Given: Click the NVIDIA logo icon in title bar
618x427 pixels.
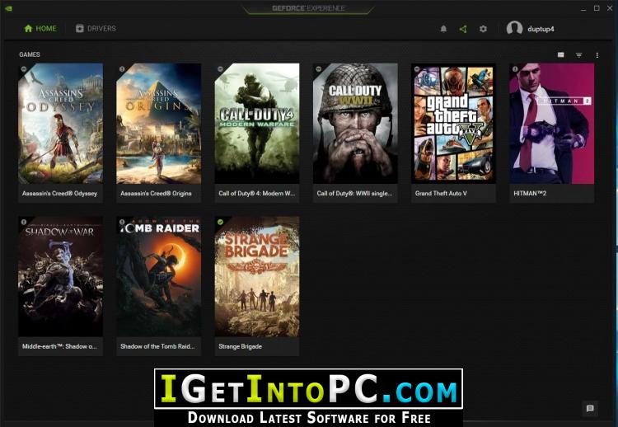Looking at the screenshot, I should pos(8,8).
